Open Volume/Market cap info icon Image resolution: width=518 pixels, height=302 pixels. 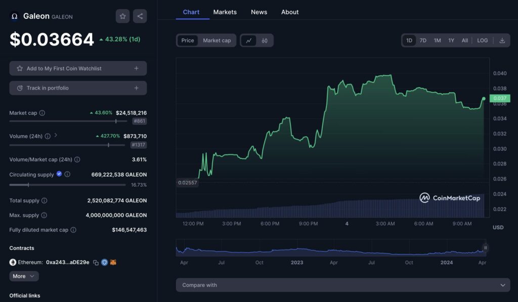pyautogui.click(x=77, y=159)
